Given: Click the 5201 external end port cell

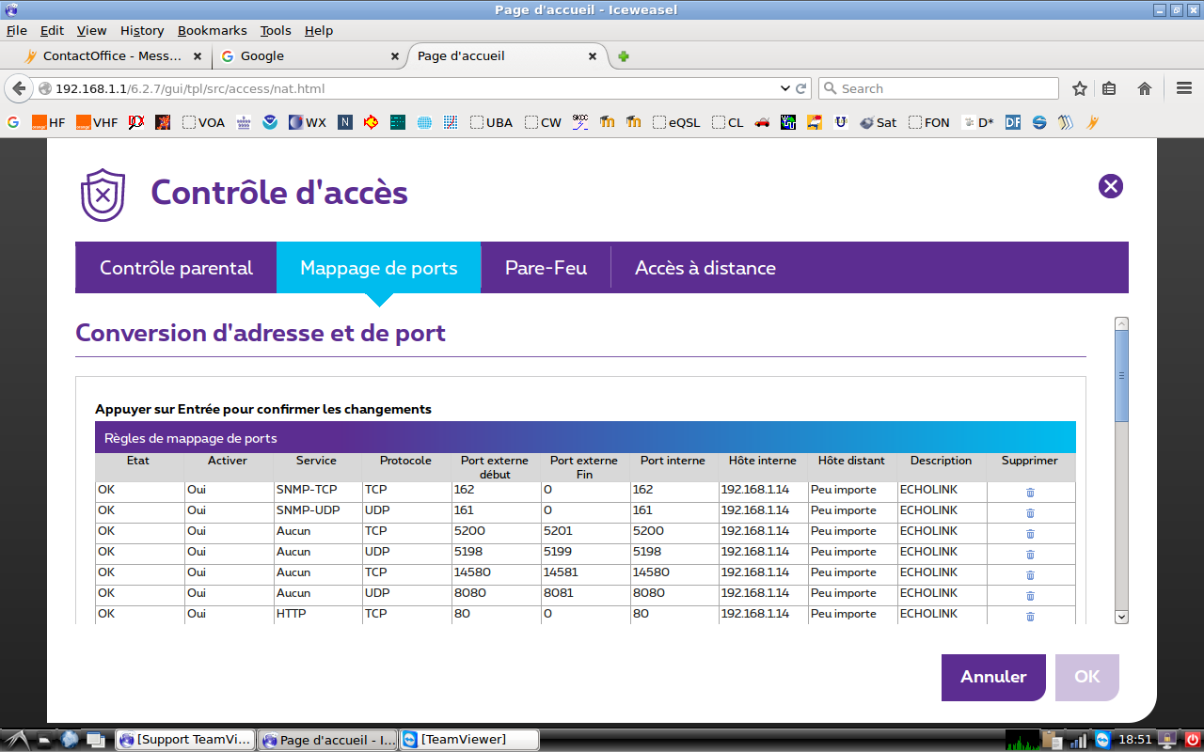Looking at the screenshot, I should (586, 531).
